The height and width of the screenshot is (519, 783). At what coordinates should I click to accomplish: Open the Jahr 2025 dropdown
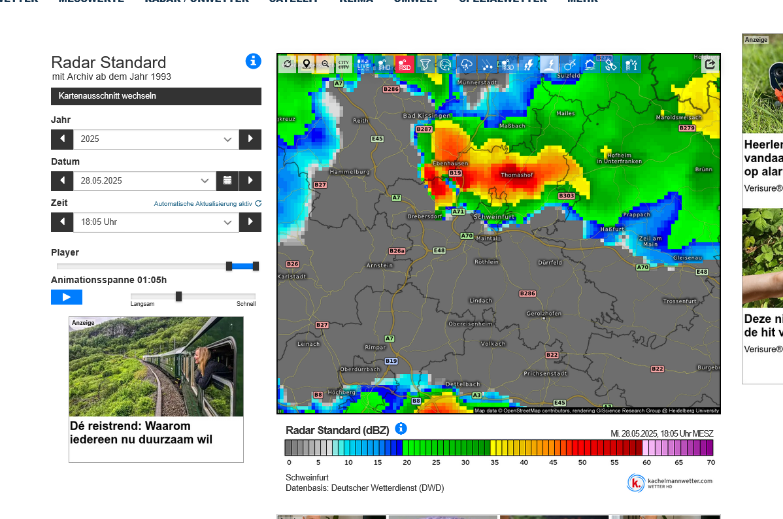click(156, 139)
